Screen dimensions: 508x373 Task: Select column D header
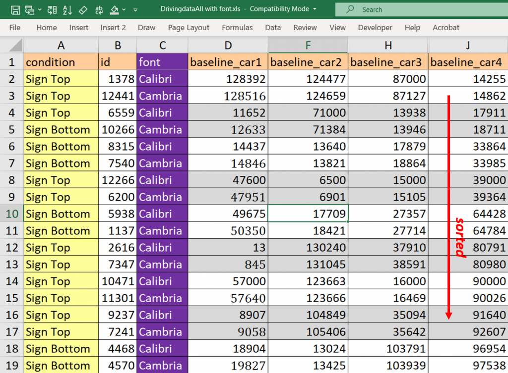[228, 45]
